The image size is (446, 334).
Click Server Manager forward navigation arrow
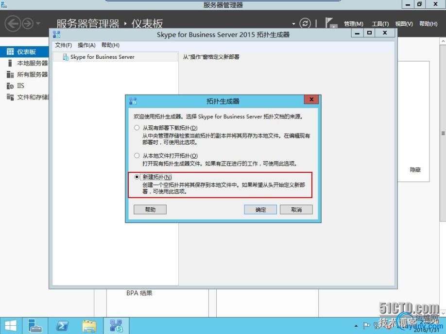[28, 24]
